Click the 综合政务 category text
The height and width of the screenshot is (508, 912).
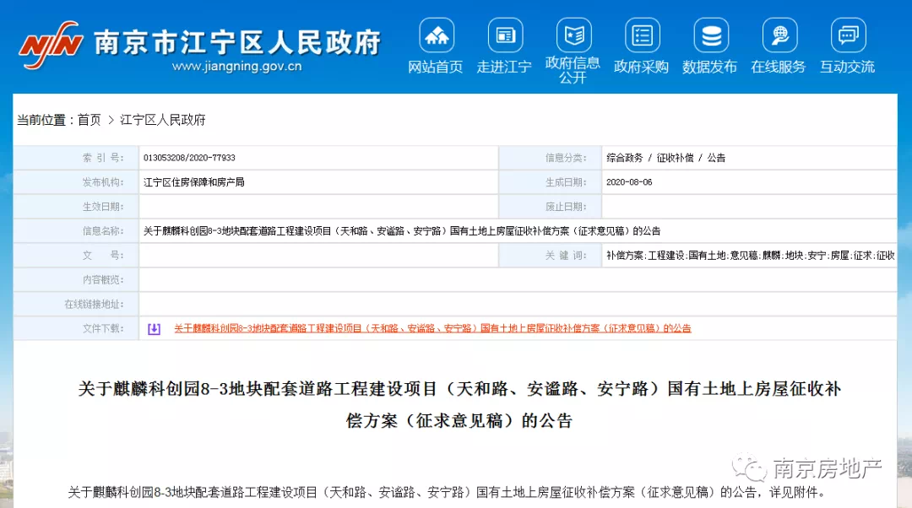624,158
